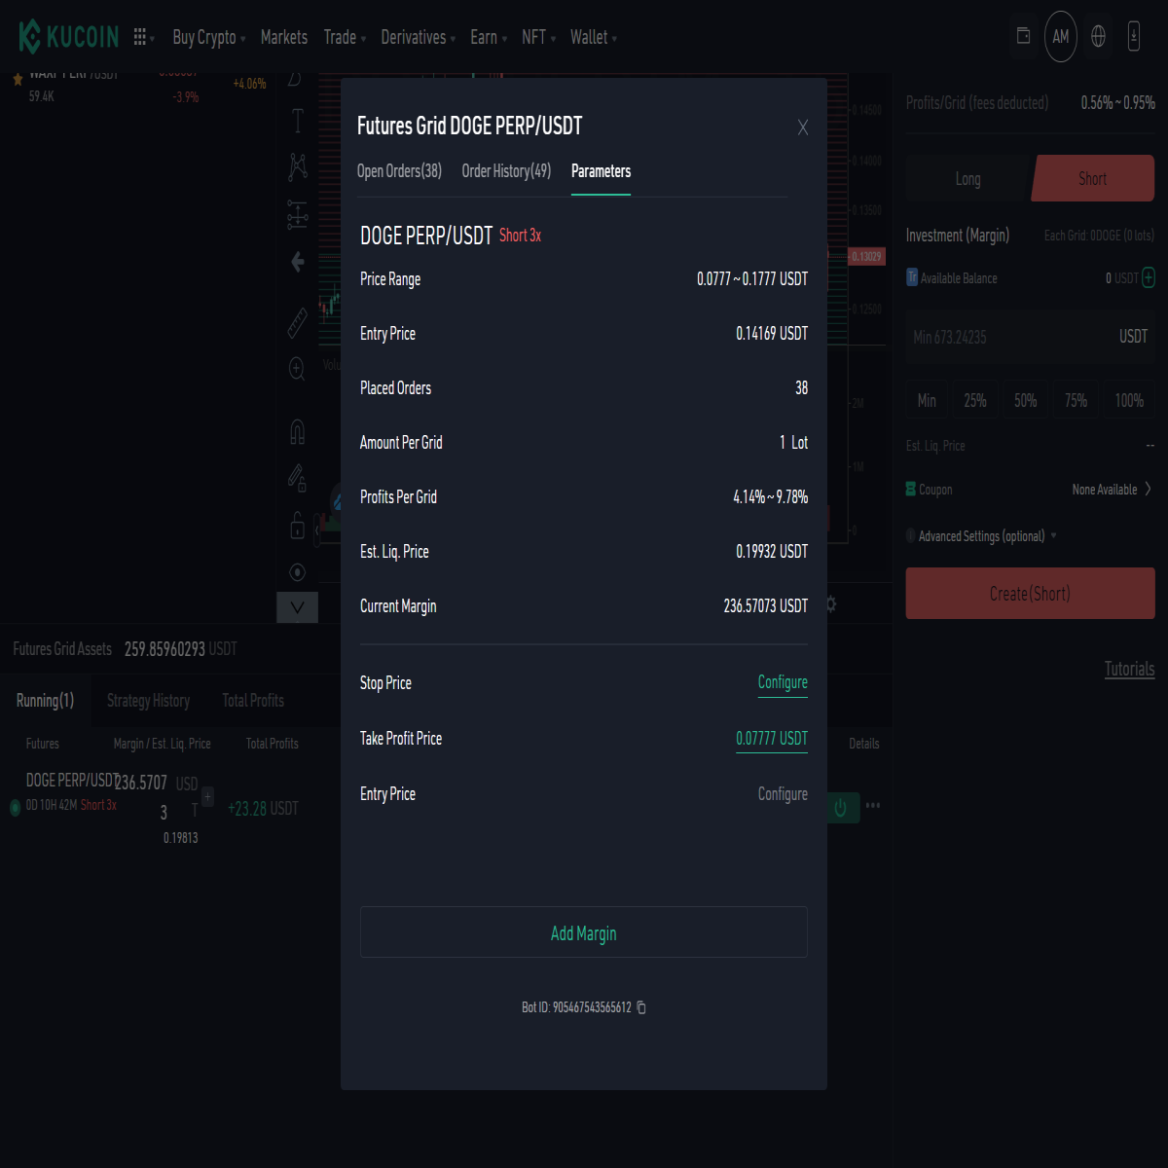The image size is (1168, 1168).
Task: Edit Take Profit Price 0.07777 USDT
Action: pos(772,738)
